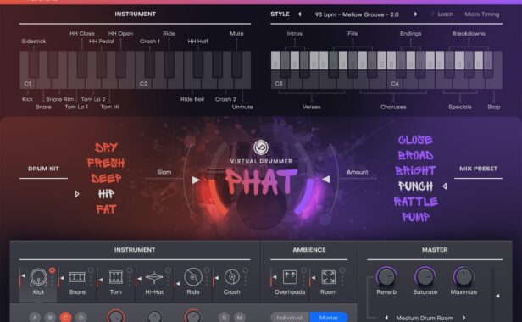The width and height of the screenshot is (522, 322).
Task: Click the DRUM KIT heading
Action: click(43, 169)
